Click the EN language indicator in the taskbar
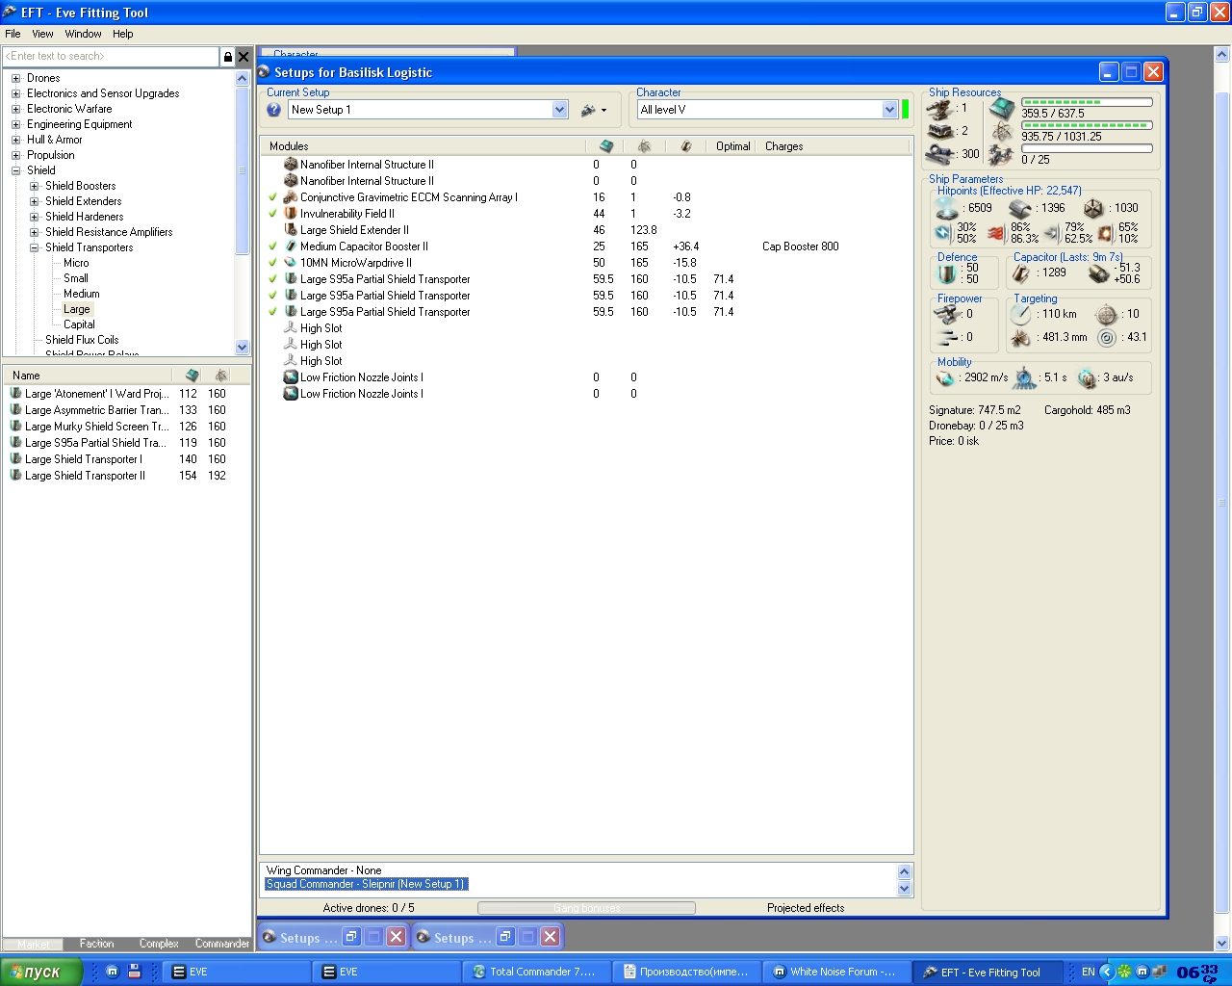Viewport: 1232px width, 986px height. tap(1088, 972)
